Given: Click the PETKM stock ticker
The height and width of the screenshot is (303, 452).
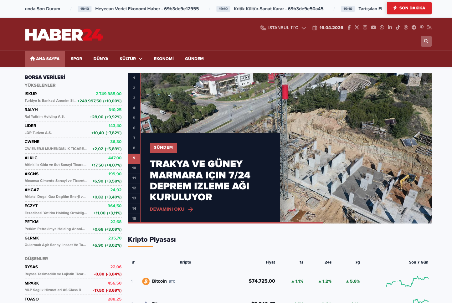Looking at the screenshot, I should 32,222.
